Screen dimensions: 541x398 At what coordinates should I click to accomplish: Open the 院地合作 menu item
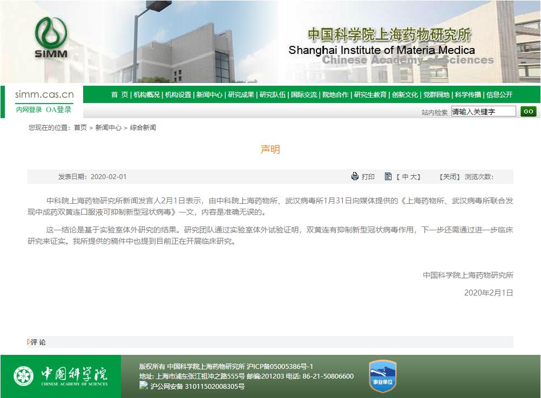click(x=335, y=95)
